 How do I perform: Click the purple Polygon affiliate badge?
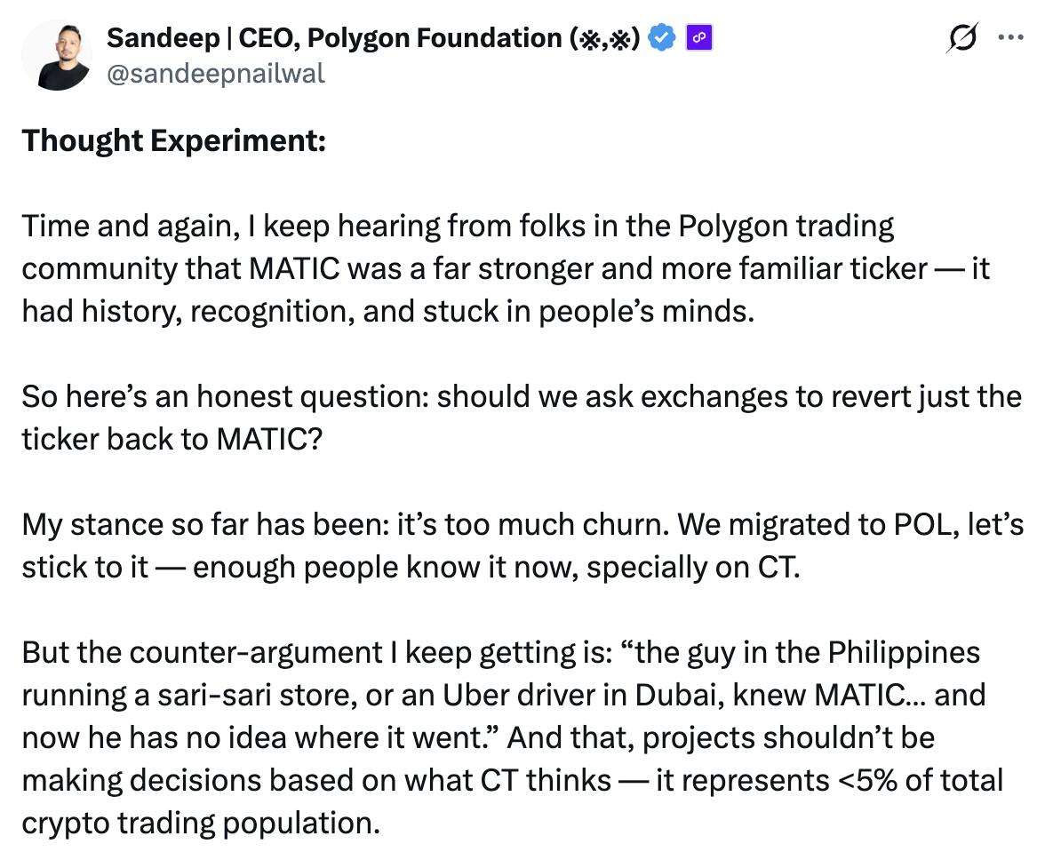699,38
